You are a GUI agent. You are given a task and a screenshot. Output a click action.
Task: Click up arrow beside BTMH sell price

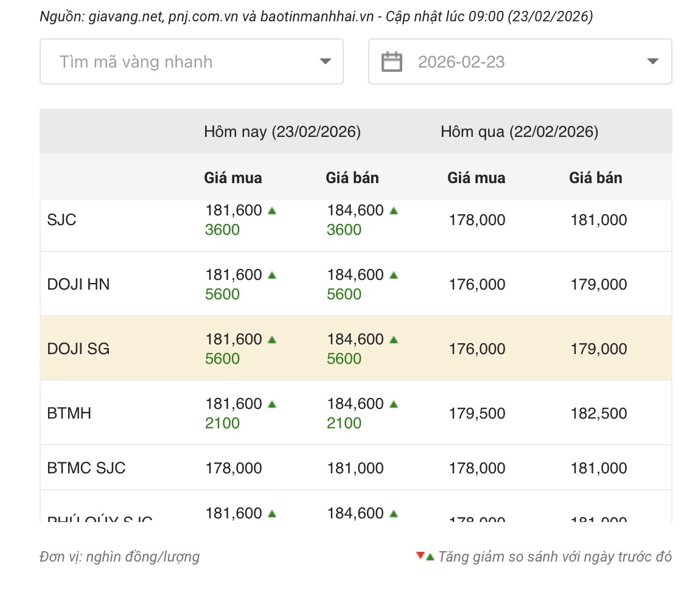[x=394, y=404]
